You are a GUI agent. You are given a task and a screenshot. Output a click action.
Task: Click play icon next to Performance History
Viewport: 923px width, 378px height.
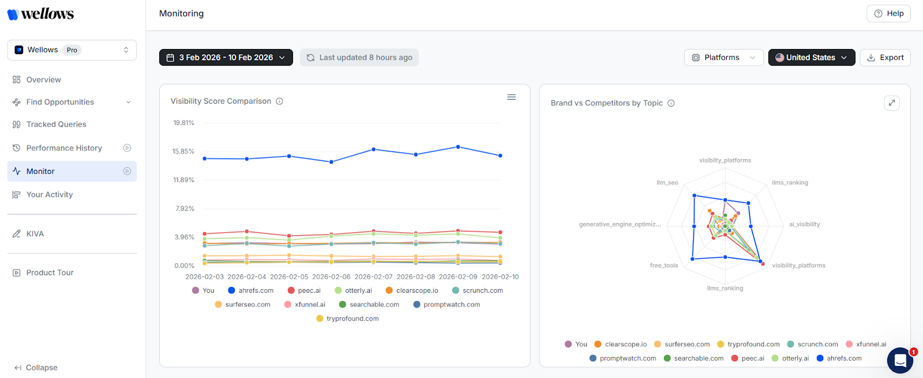point(127,148)
